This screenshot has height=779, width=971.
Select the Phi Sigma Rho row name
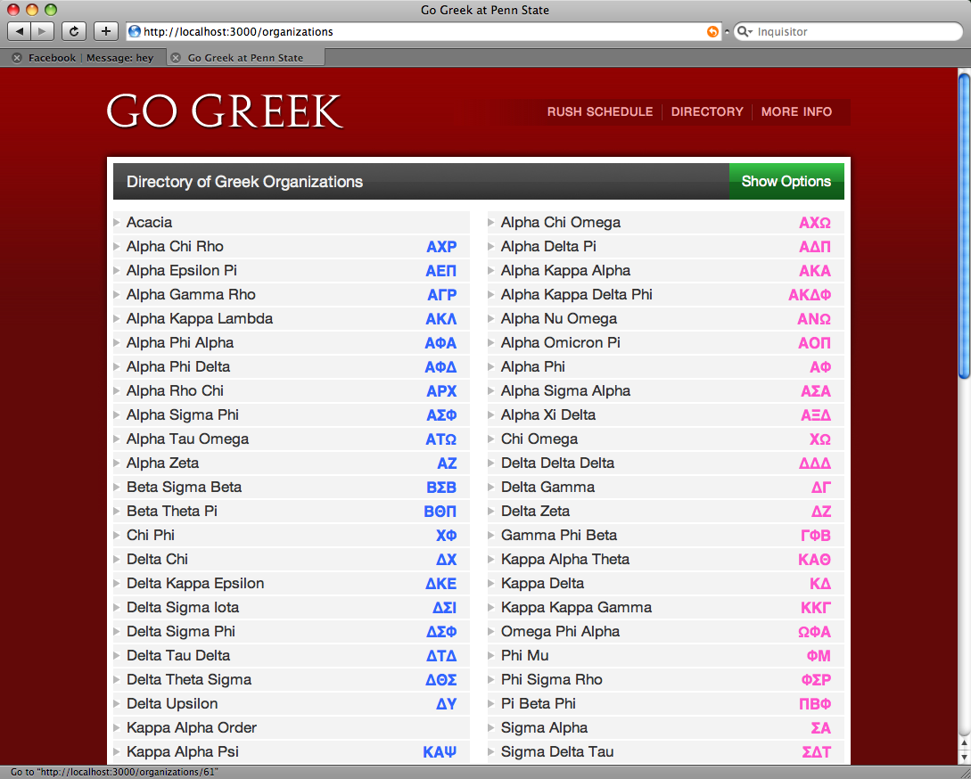551,680
